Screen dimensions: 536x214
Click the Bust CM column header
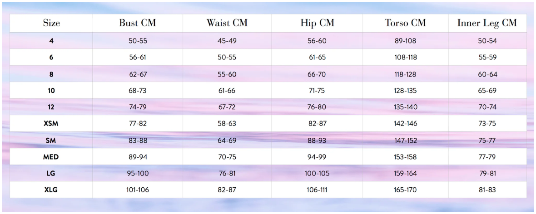[138, 24]
